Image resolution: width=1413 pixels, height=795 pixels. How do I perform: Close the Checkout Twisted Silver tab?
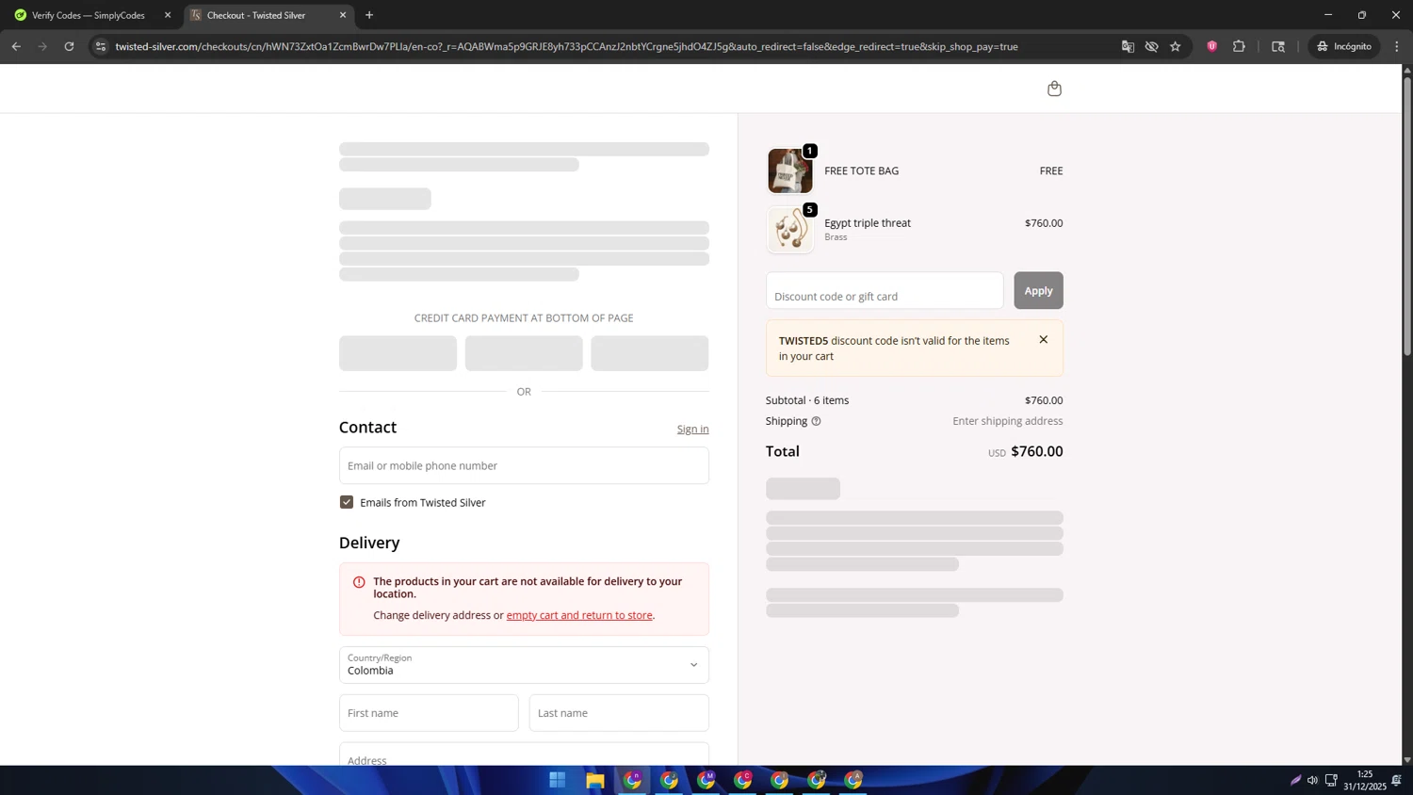tap(343, 15)
